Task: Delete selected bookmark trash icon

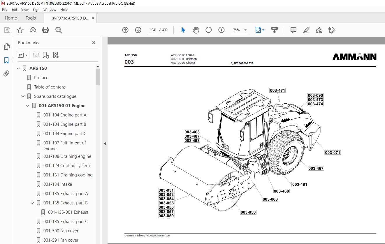Action: [36, 55]
